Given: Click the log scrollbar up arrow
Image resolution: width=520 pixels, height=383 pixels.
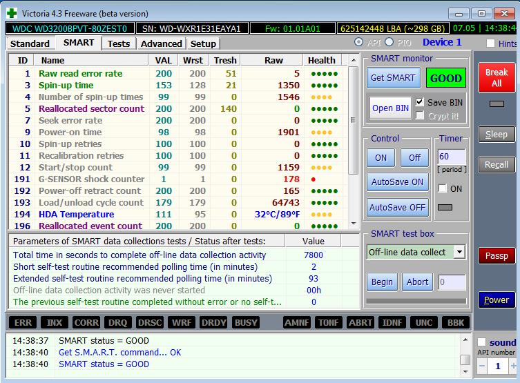Looking at the screenshot, I should (465, 340).
